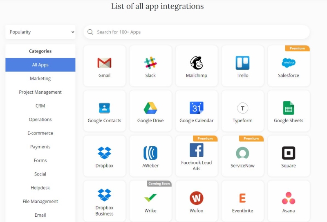
Task: Select the Google Sheets icon
Action: [x=289, y=108]
